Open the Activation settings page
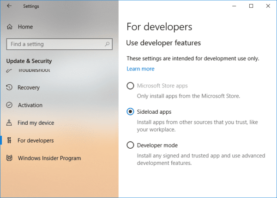The width and height of the screenshot is (277, 198). click(30, 105)
